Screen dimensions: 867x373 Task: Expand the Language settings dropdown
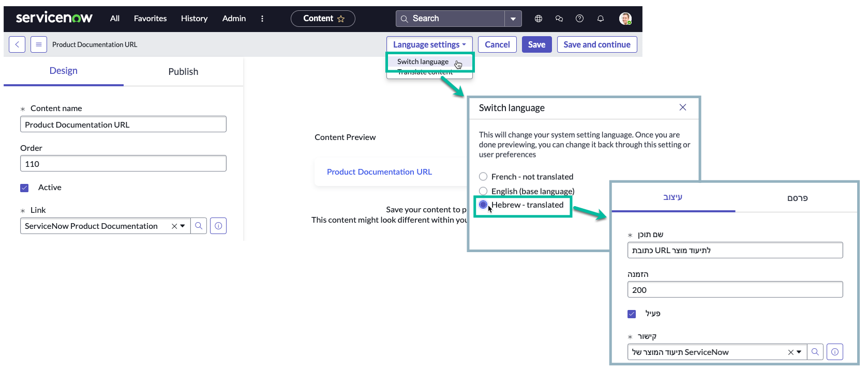(429, 44)
